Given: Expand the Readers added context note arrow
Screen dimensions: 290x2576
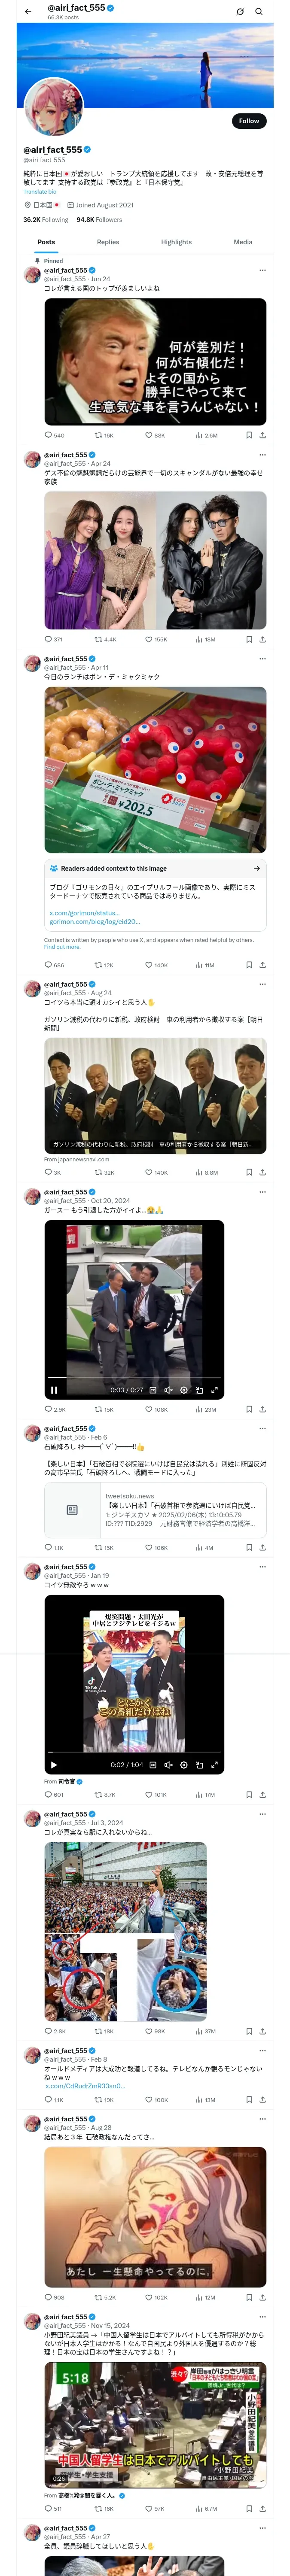Looking at the screenshot, I should [x=257, y=868].
